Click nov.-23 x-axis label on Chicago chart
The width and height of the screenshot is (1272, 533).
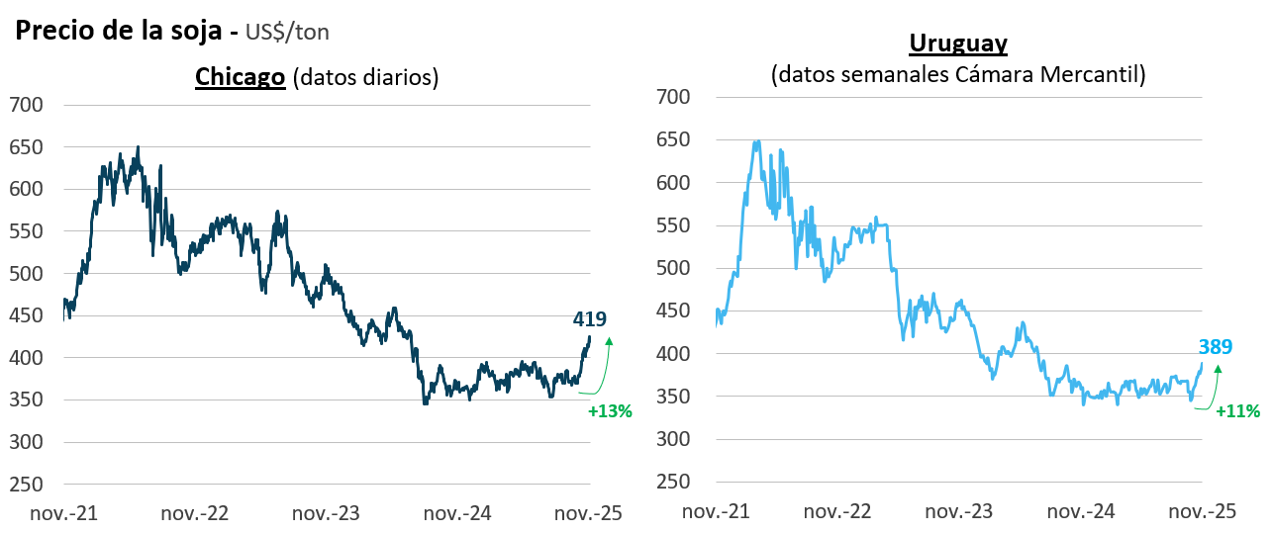[327, 513]
